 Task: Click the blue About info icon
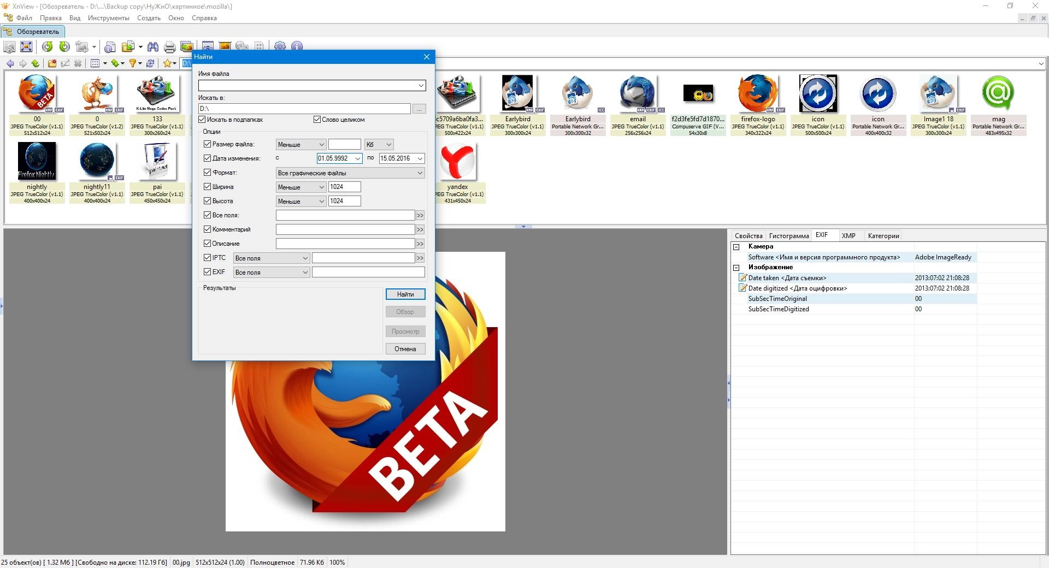click(297, 46)
